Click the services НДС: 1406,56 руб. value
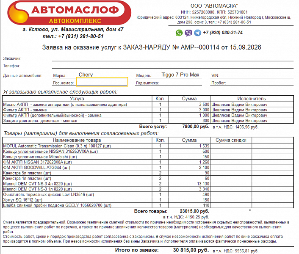Viewport: 299px width, 254px height. [235, 127]
